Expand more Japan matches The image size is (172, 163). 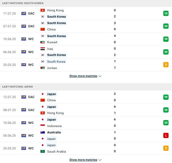click(x=83, y=160)
